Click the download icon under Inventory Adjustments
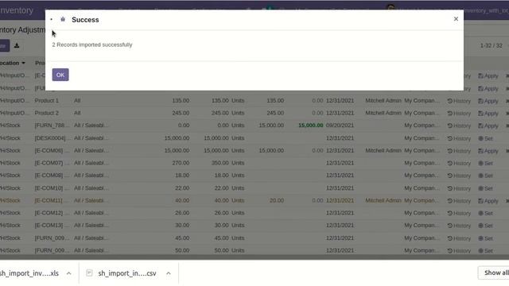 pyautogui.click(x=17, y=46)
